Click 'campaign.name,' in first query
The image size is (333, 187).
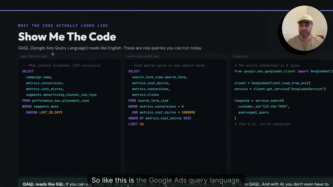[39, 77]
